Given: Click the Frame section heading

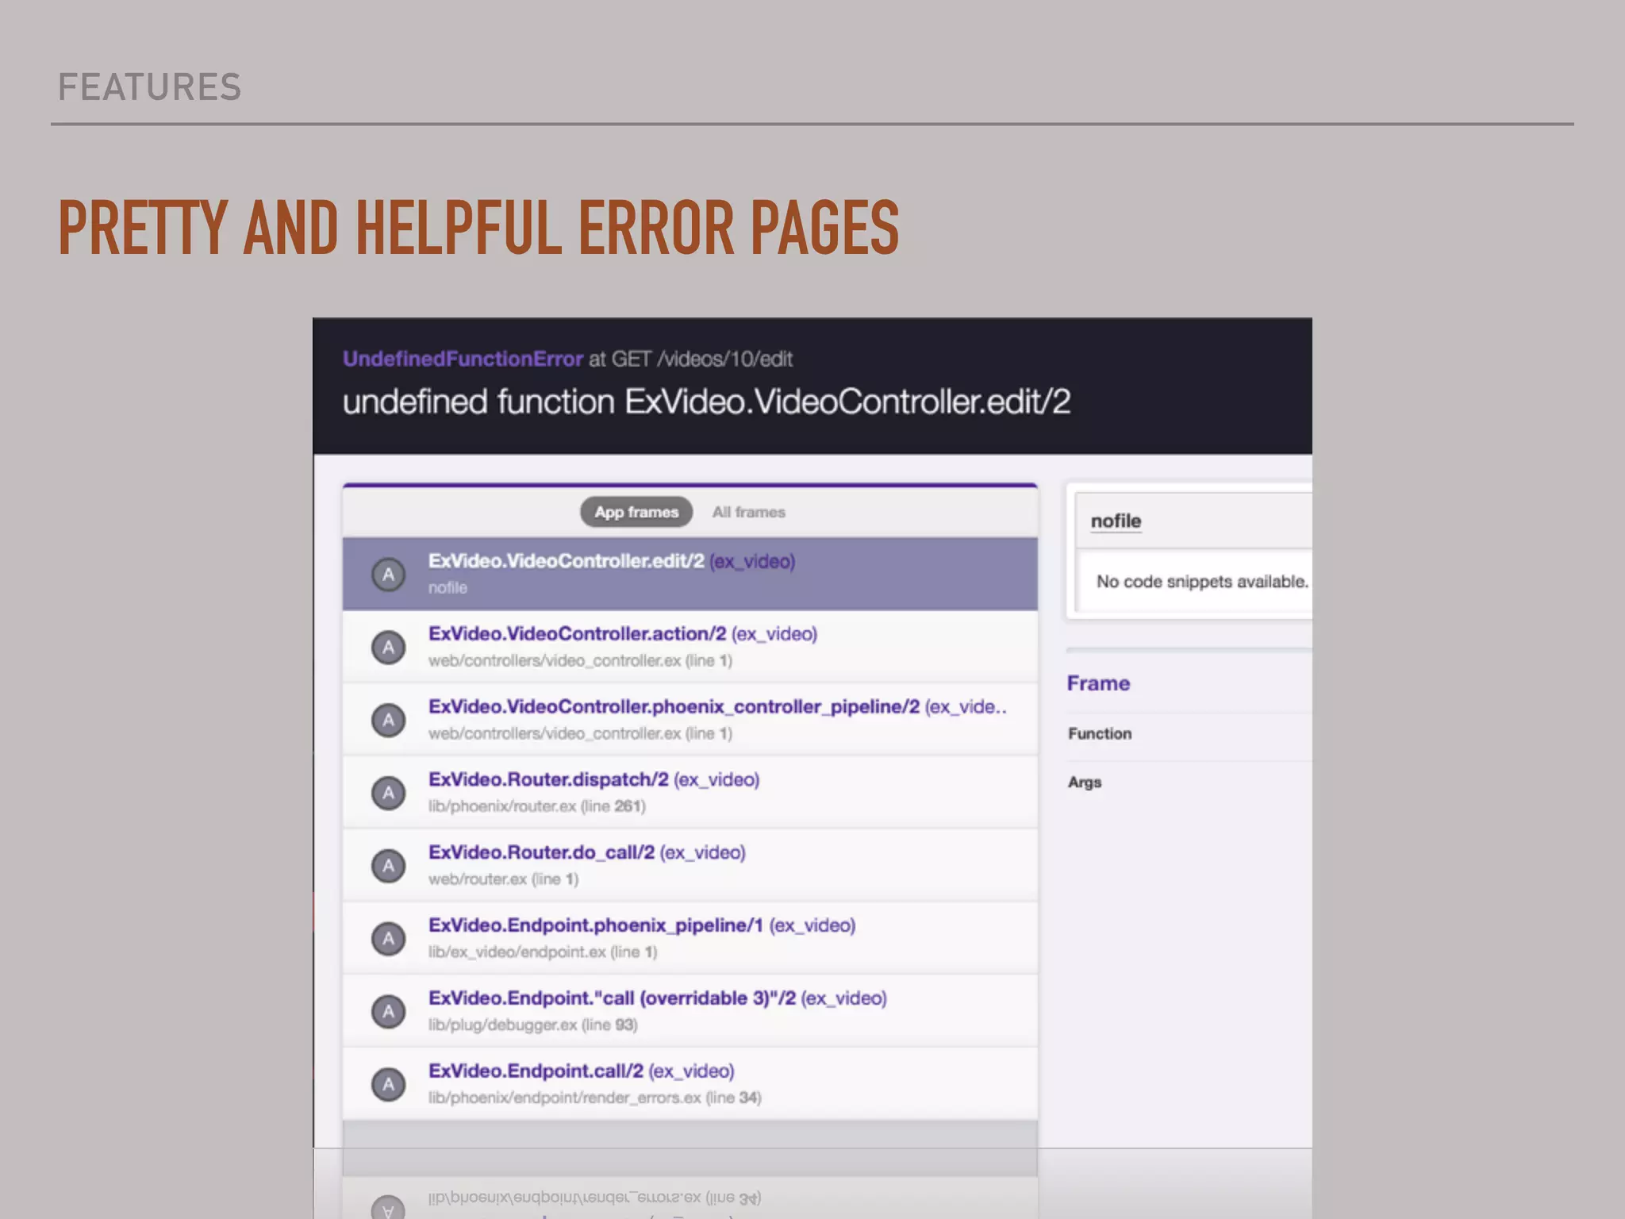Looking at the screenshot, I should click(x=1098, y=683).
